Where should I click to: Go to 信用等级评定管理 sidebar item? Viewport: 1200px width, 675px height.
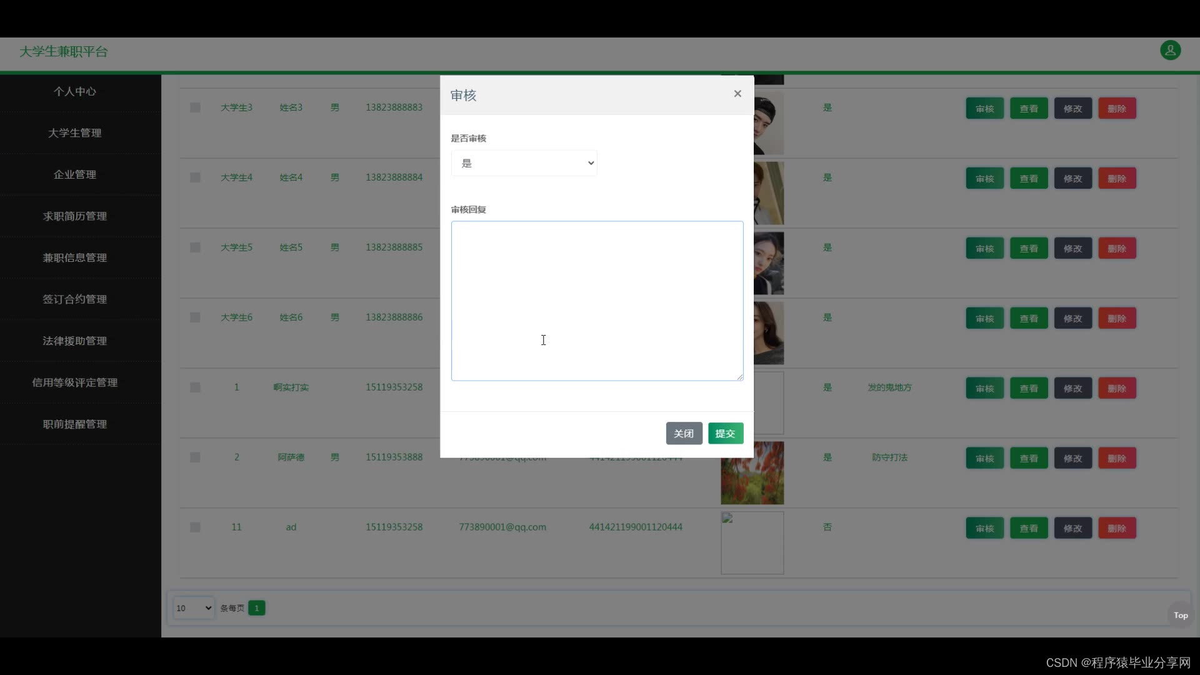(x=74, y=382)
